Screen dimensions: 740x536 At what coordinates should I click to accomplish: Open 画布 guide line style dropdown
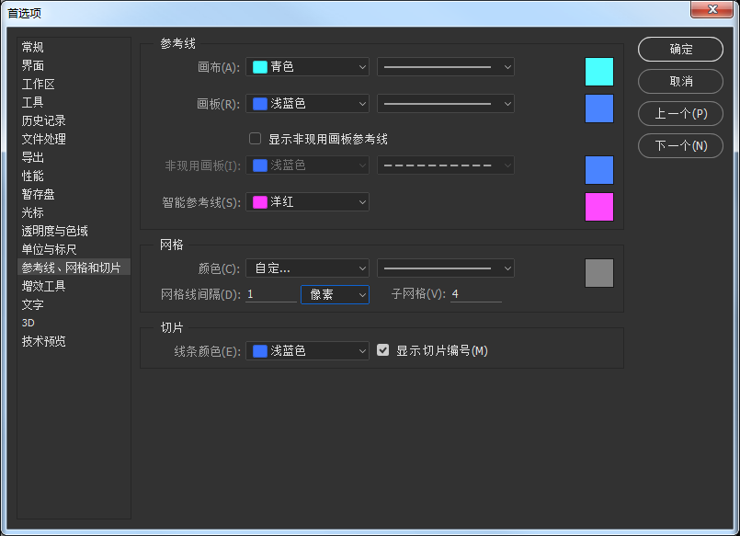coord(446,67)
